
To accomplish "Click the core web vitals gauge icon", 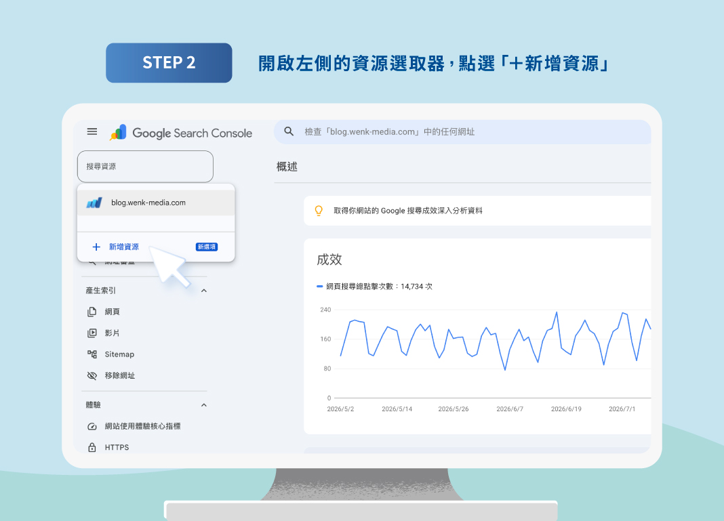I will click(x=92, y=426).
